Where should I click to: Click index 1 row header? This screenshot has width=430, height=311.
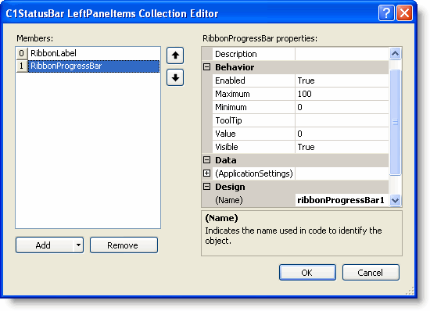[22, 66]
